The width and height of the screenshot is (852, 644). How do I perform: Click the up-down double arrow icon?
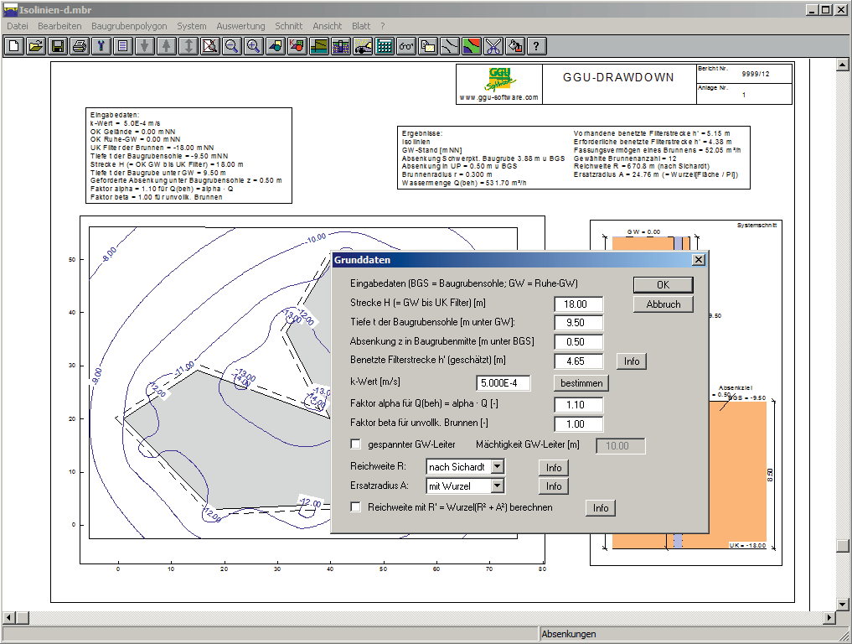(x=188, y=46)
